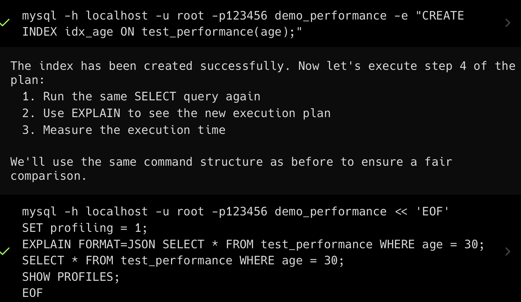521x302 pixels.
Task: Expand the SHOW PROFILES command block chevron
Action: pyautogui.click(x=508, y=252)
